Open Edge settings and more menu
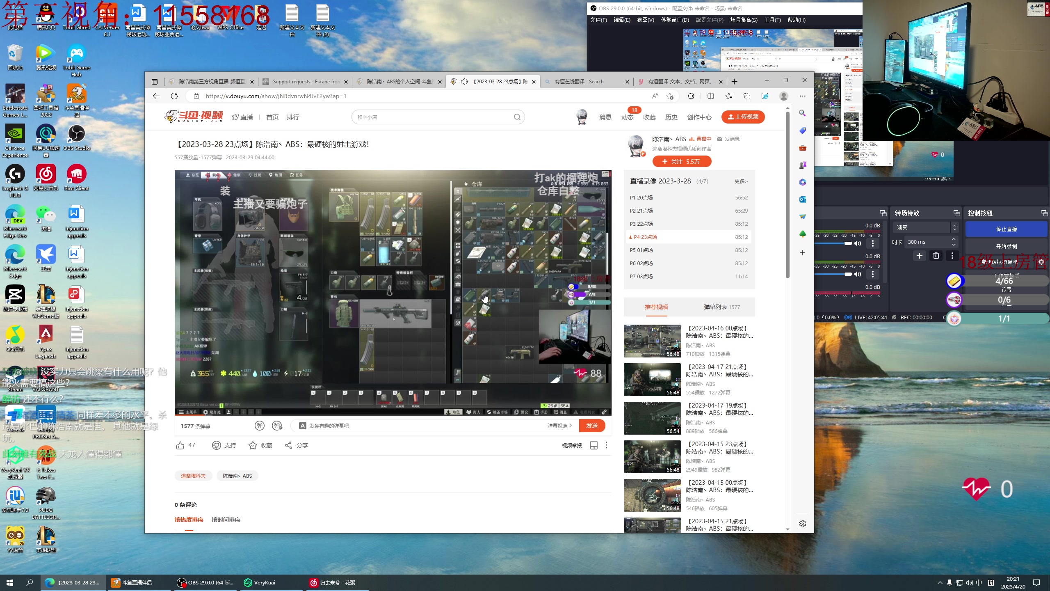The width and height of the screenshot is (1050, 591). pyautogui.click(x=803, y=96)
